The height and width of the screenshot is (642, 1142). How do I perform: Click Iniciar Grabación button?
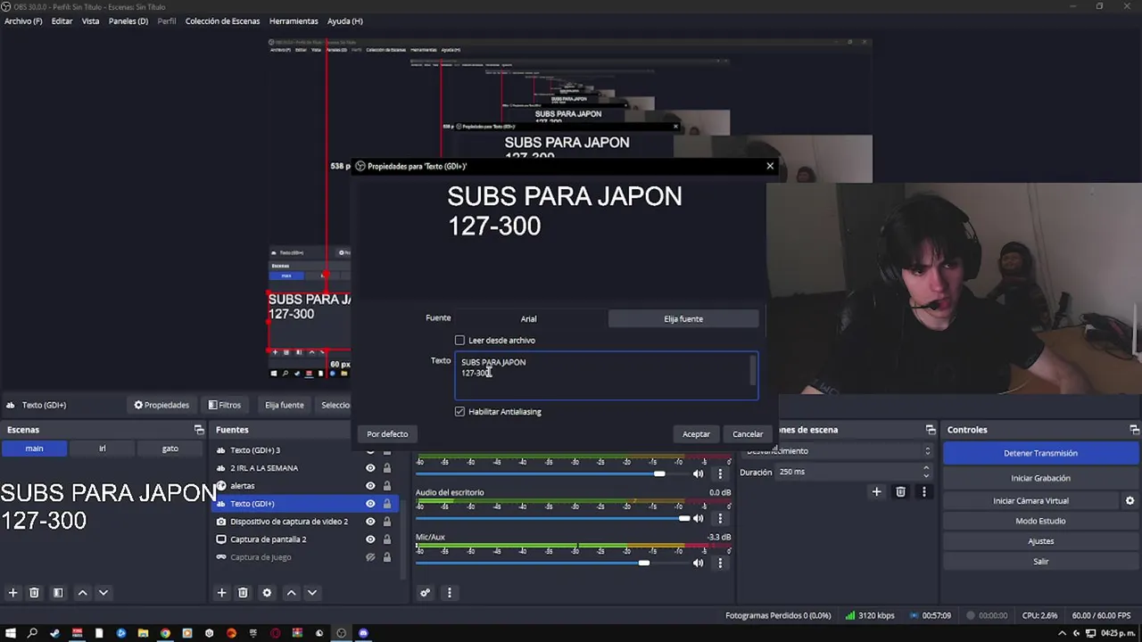click(x=1040, y=478)
